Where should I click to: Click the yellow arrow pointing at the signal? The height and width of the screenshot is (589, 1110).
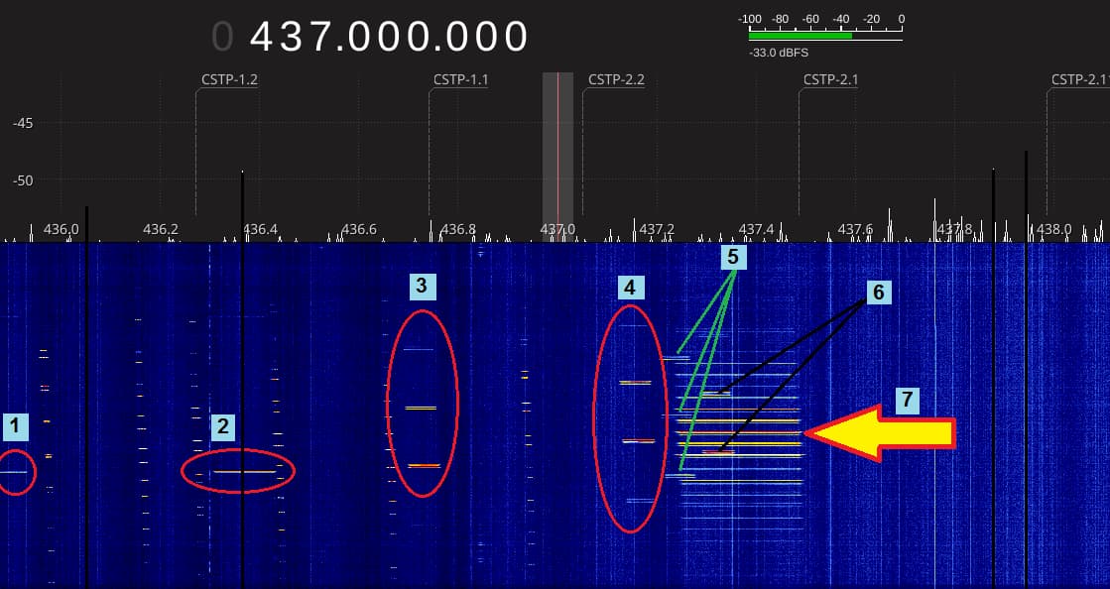(x=879, y=432)
